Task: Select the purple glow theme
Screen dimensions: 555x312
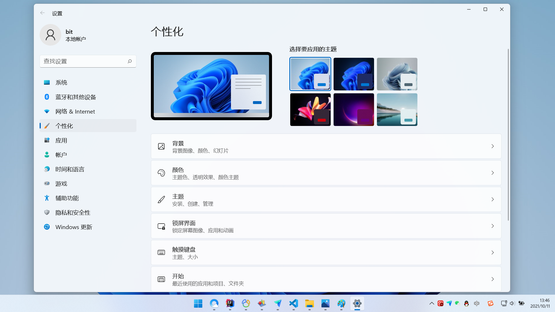Action: (354, 109)
